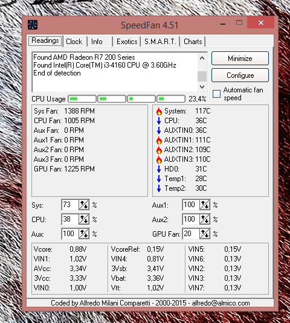
Task: Click the 3Vsb 3,41V voltage reading
Action: [x=137, y=269]
